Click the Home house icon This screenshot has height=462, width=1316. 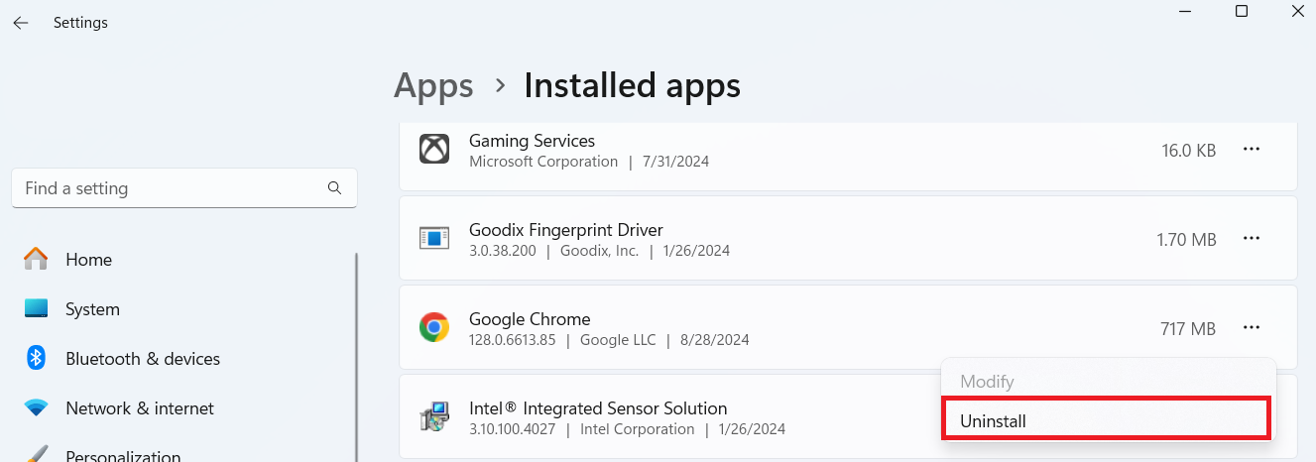[x=36, y=260]
